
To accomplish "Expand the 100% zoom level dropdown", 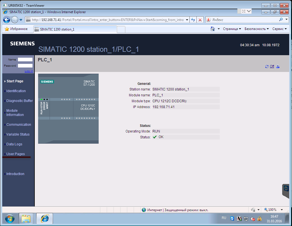I will tap(282, 210).
